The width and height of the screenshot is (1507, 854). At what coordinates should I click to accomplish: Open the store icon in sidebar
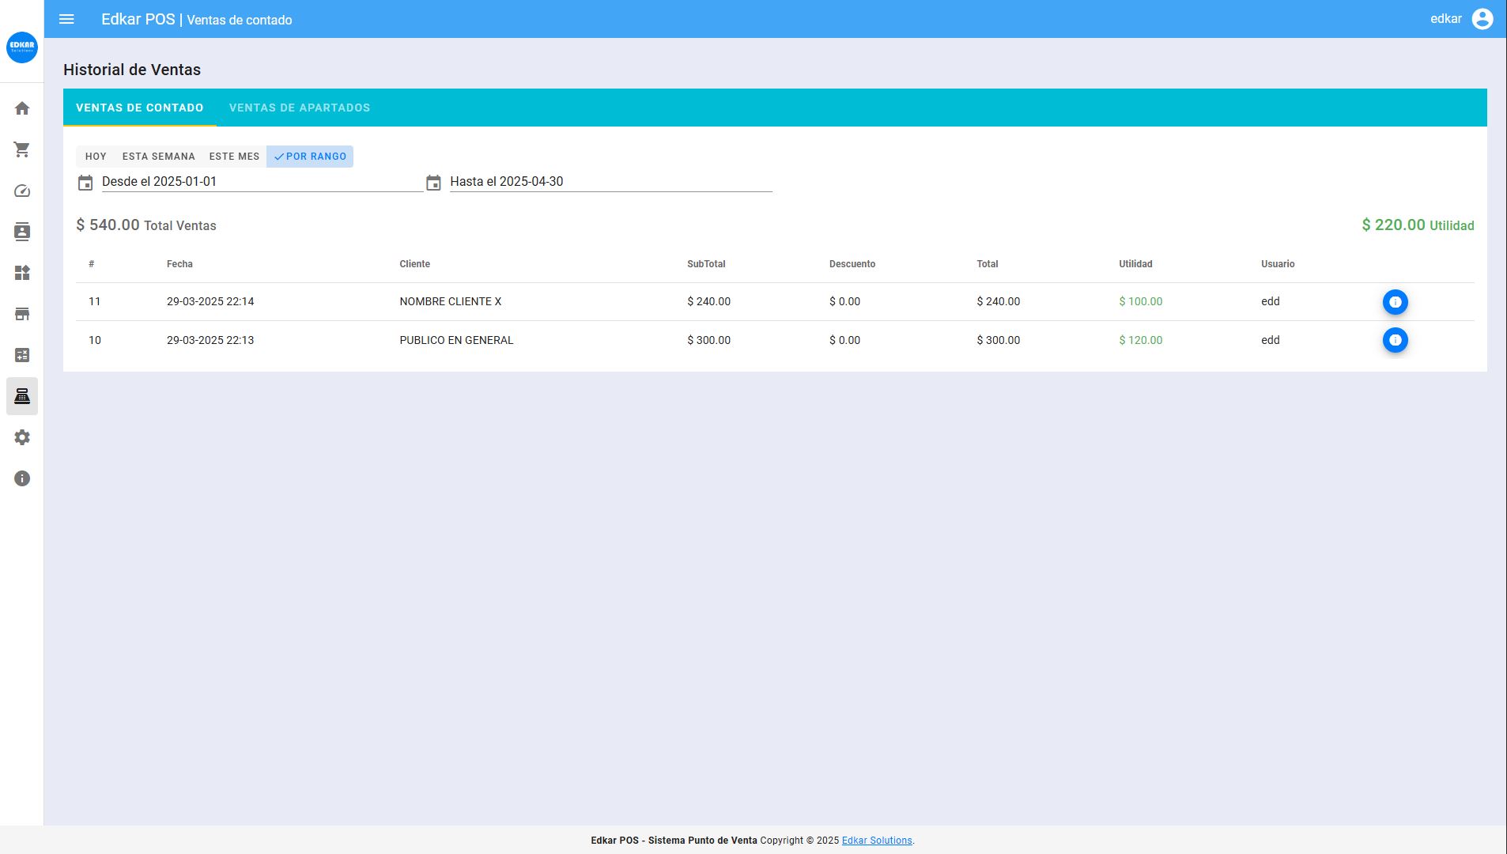coord(22,314)
